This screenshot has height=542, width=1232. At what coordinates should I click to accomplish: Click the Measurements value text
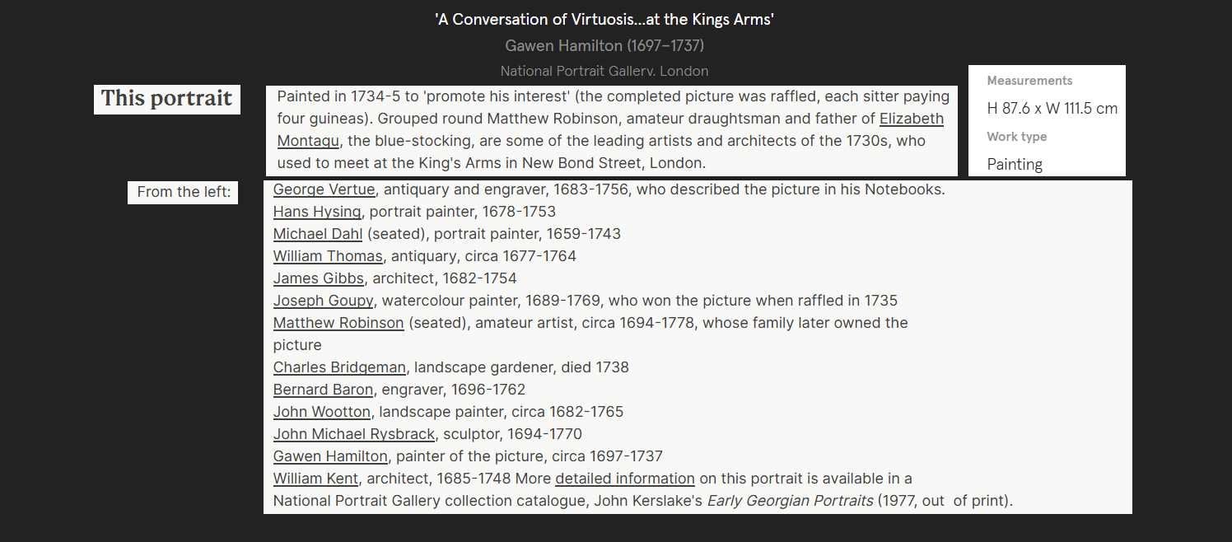[1052, 109]
